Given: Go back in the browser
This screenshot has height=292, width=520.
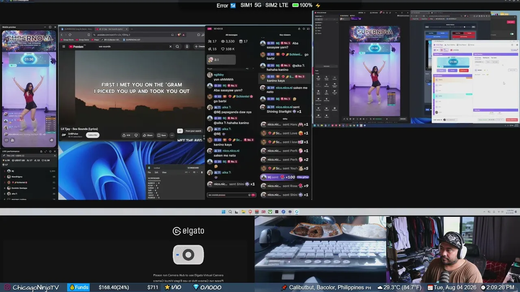Looking at the screenshot, I should point(62,35).
